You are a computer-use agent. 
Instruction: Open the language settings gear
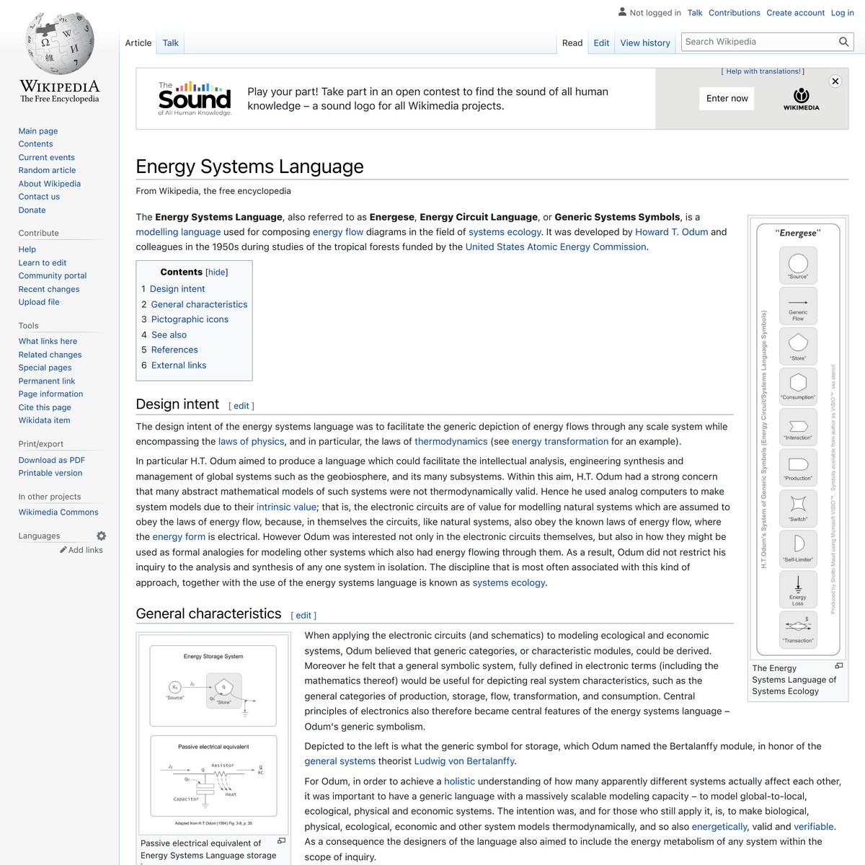(101, 536)
